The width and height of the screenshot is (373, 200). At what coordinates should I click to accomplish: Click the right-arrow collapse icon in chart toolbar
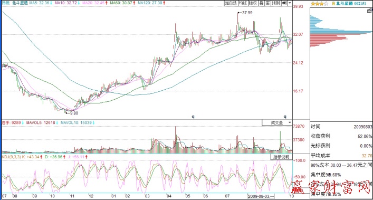[x=284, y=3]
